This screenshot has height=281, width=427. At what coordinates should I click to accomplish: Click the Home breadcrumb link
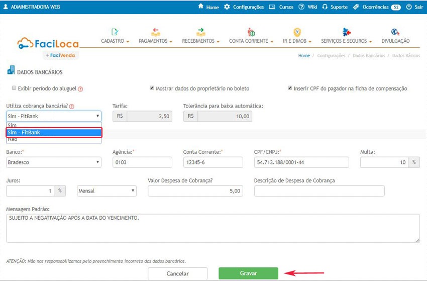coord(304,56)
